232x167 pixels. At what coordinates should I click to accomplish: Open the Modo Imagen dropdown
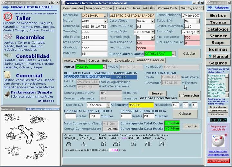click(x=34, y=109)
